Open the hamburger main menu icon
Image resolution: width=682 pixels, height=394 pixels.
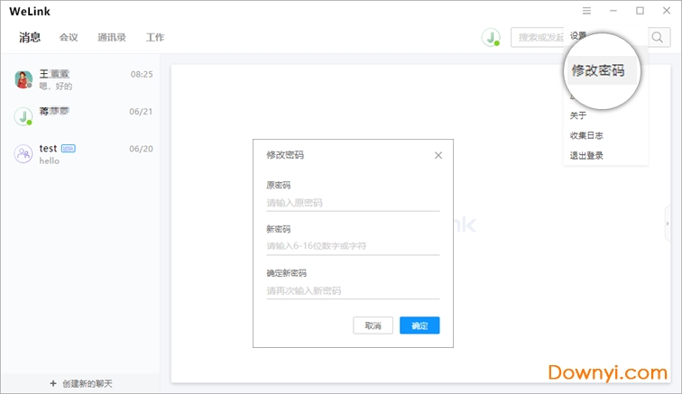(x=586, y=11)
